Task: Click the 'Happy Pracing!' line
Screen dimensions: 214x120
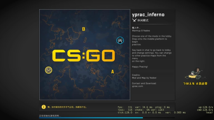Action: coord(140,67)
